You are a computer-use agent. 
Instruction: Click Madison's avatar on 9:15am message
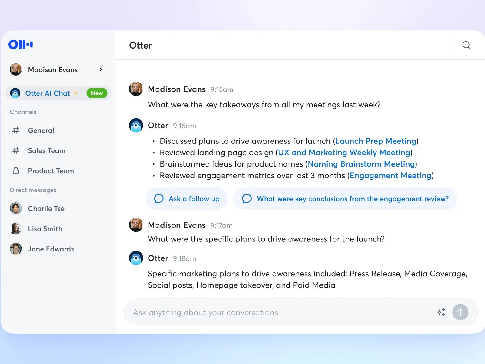pos(136,89)
